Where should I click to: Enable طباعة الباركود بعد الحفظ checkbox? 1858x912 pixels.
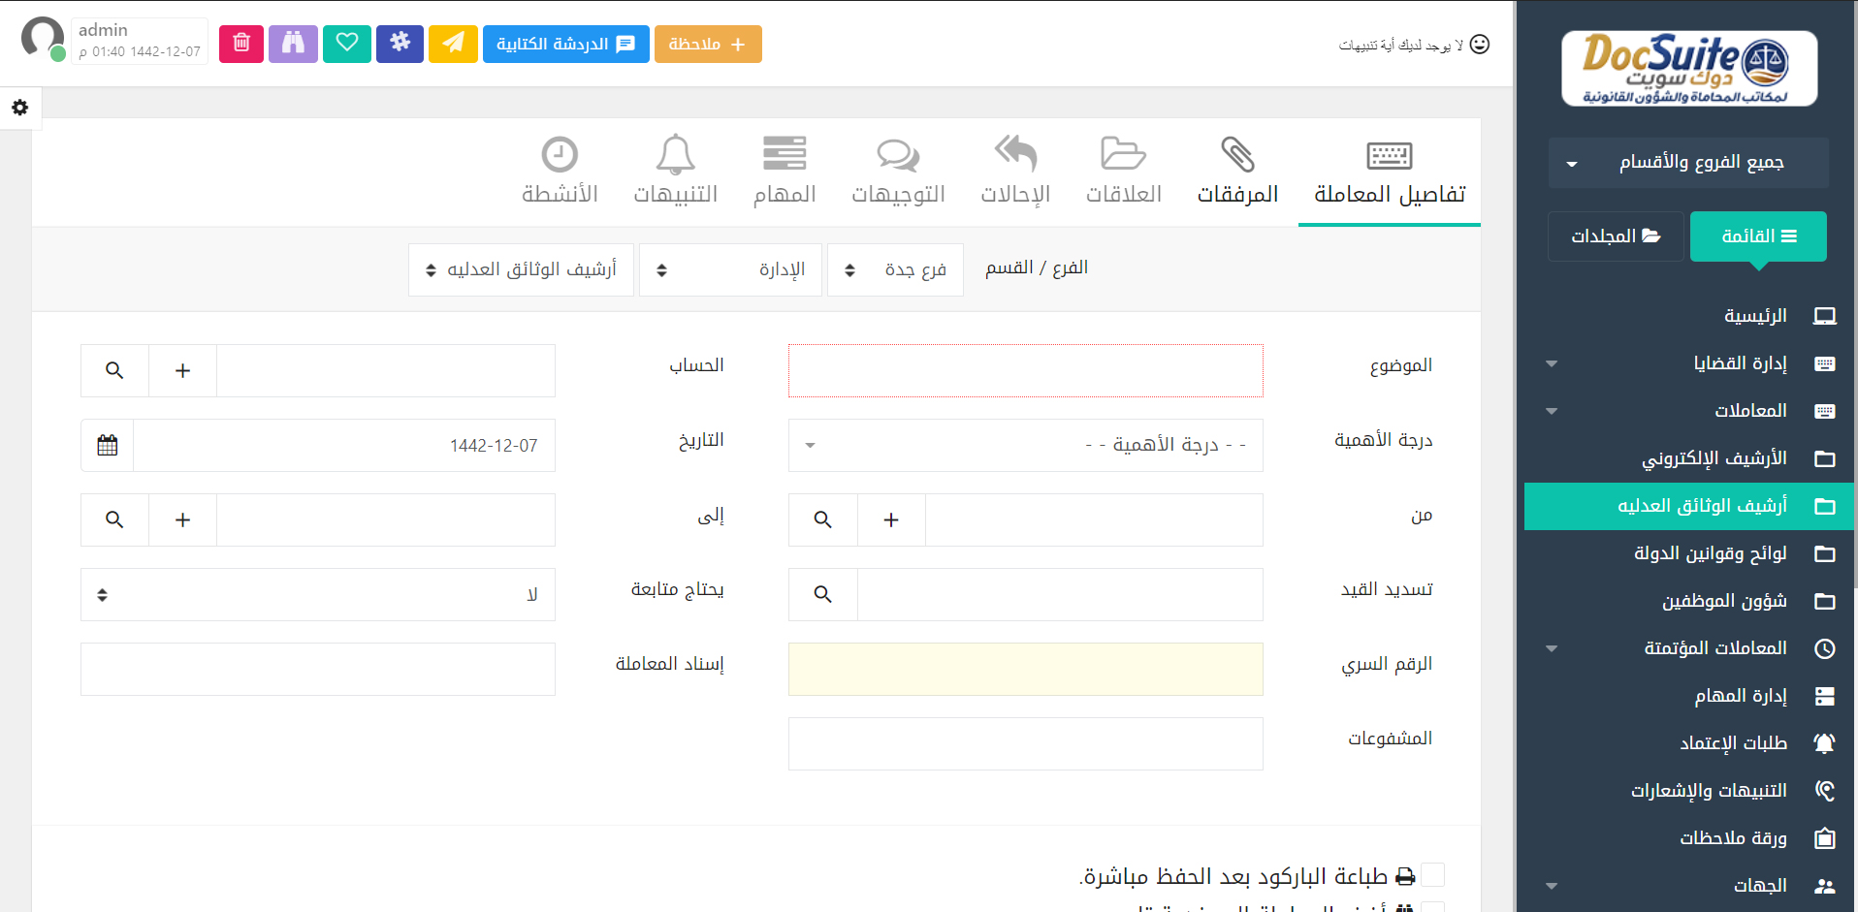click(1432, 875)
